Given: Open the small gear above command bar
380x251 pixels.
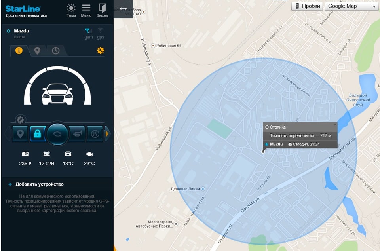Looking at the screenshot, I should pos(20,119).
